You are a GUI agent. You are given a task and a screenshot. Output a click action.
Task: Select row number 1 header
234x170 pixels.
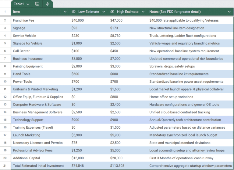point(5,12)
